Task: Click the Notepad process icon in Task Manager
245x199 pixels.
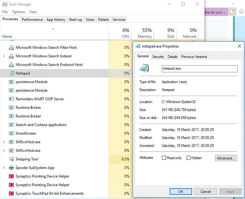Action: click(11, 73)
